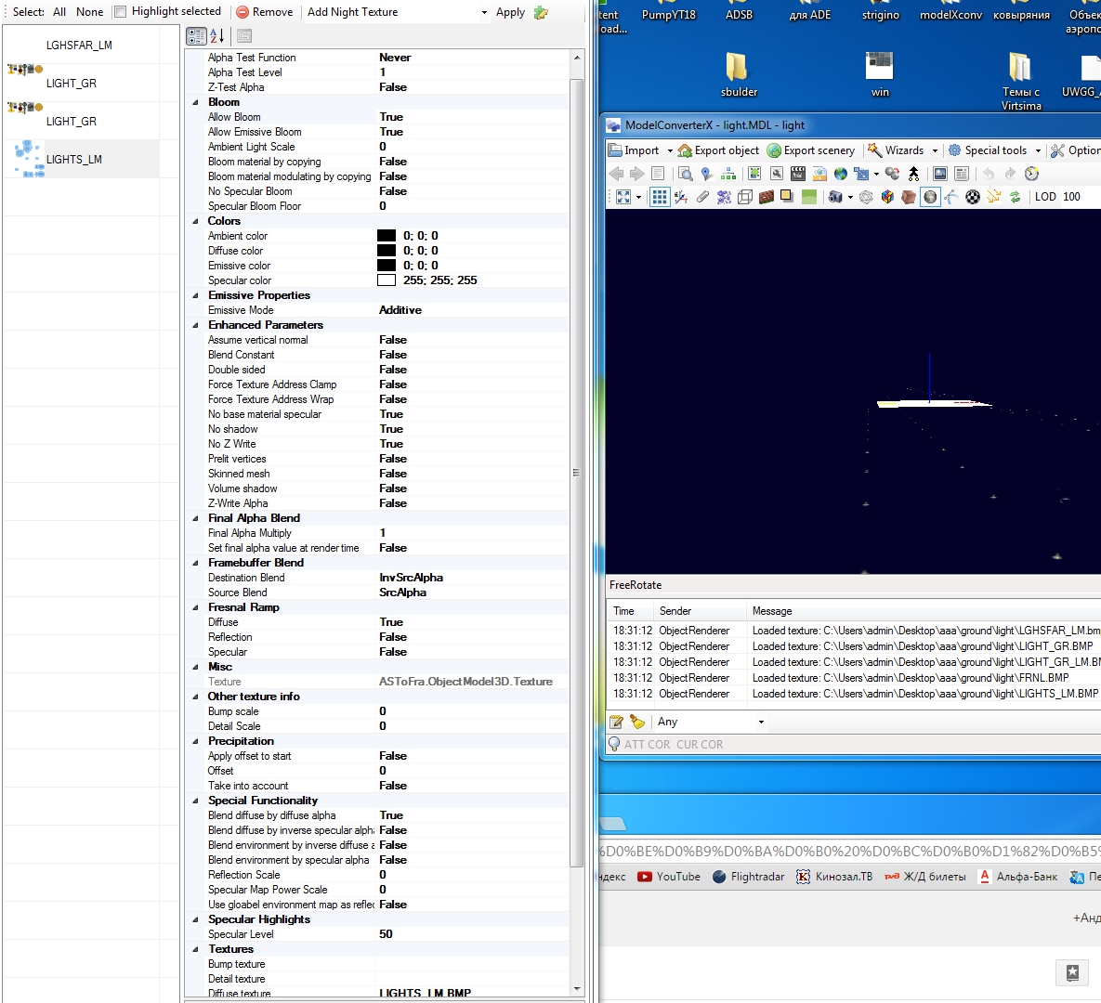
Task: Collapse the Framebuffer Blend category
Action: click(x=196, y=563)
